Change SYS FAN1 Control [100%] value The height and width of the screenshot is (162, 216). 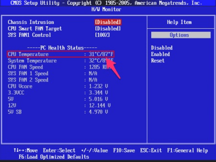pyautogui.click(x=102, y=35)
